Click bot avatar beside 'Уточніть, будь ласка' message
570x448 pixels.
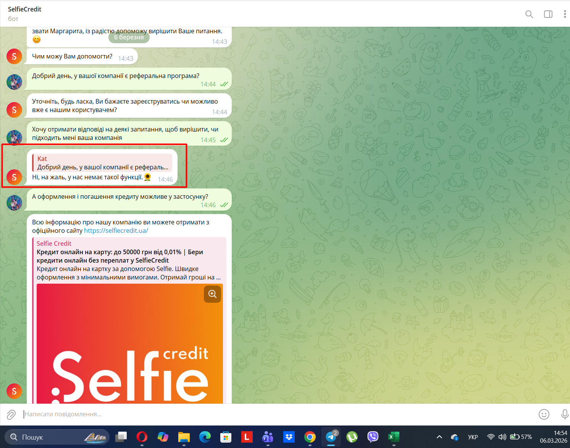(14, 110)
